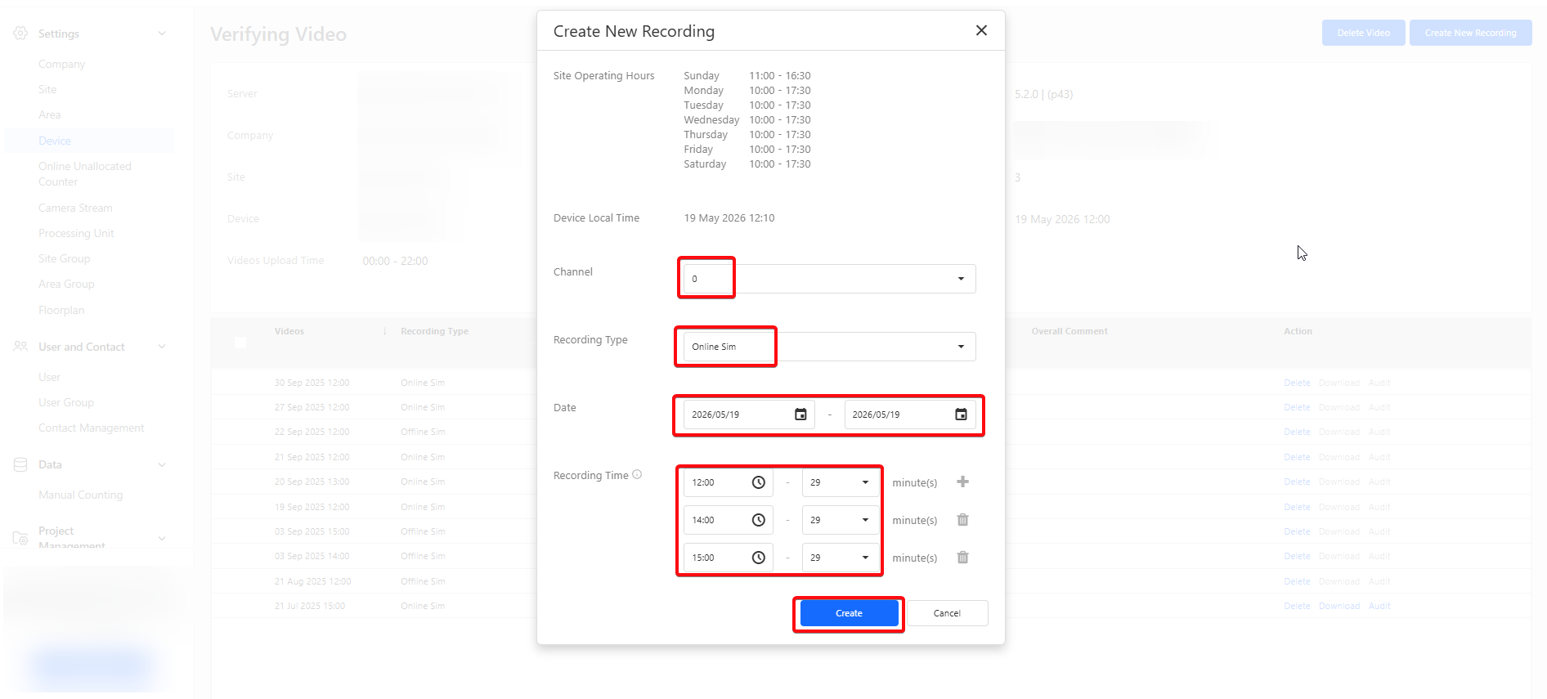Image resolution: width=1547 pixels, height=699 pixels.
Task: Click Create New Recording button in page header
Action: pos(1470,33)
